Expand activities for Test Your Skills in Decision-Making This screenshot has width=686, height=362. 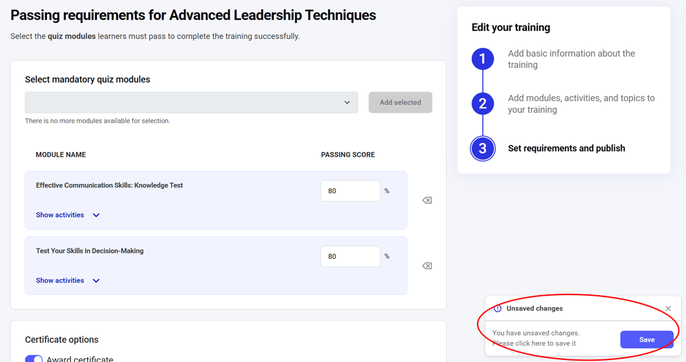tap(68, 280)
